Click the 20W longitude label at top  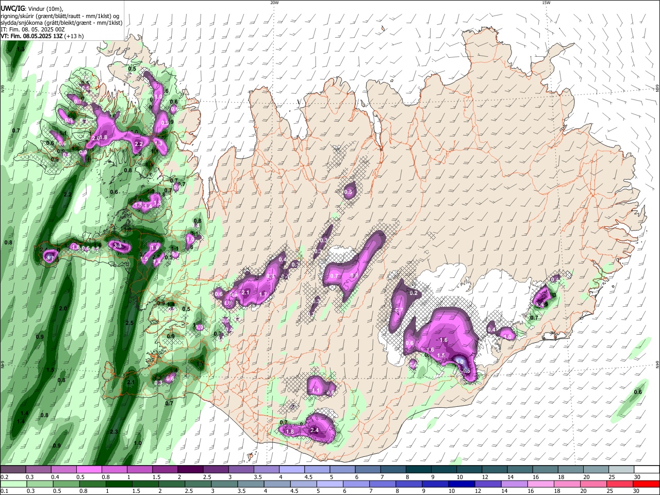point(274,2)
